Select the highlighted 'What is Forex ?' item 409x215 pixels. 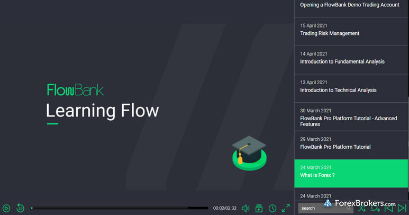351,174
